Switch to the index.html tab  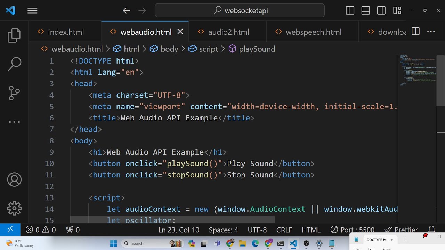[66, 32]
